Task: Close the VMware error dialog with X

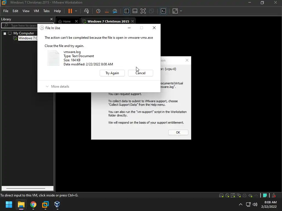Action: tap(187, 60)
